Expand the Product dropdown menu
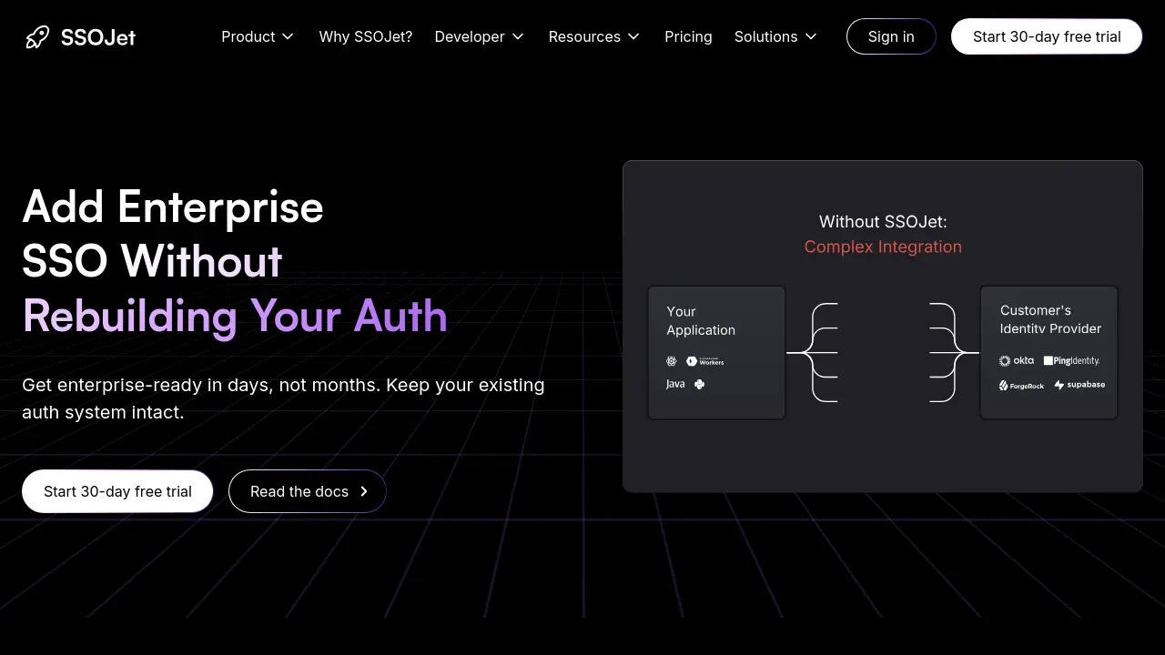This screenshot has height=655, width=1165. (258, 36)
